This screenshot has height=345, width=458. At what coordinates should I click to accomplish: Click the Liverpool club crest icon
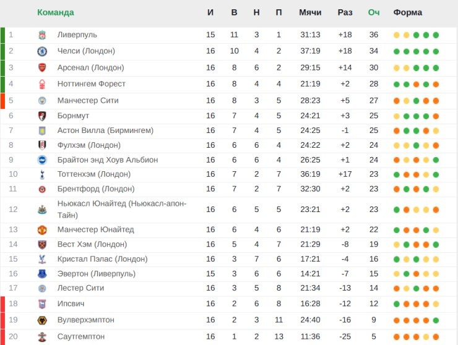pyautogui.click(x=42, y=35)
